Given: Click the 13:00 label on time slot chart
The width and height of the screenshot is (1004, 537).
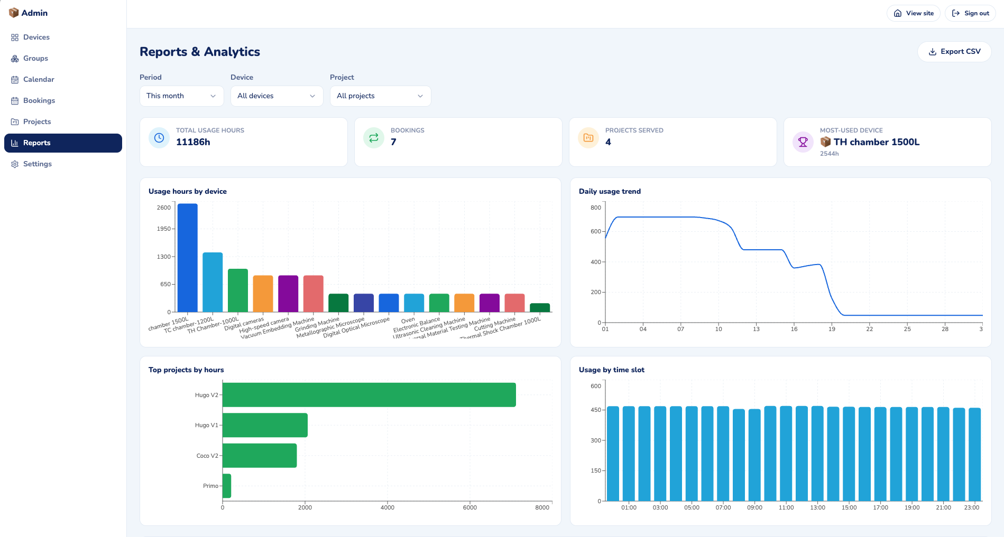Looking at the screenshot, I should pos(817,507).
